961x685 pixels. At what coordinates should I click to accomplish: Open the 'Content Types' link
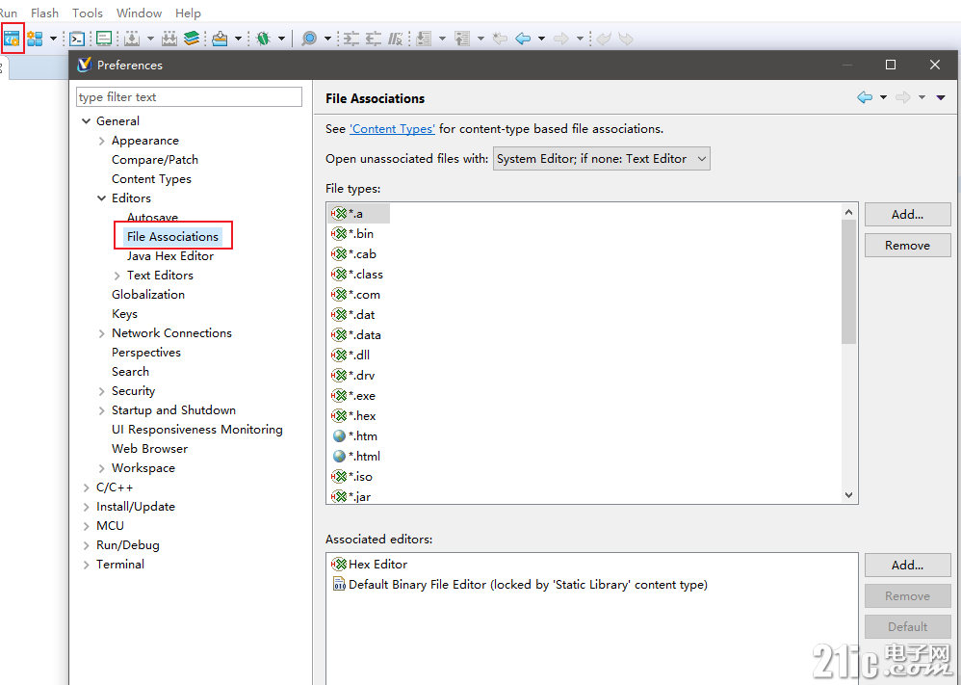coord(392,129)
